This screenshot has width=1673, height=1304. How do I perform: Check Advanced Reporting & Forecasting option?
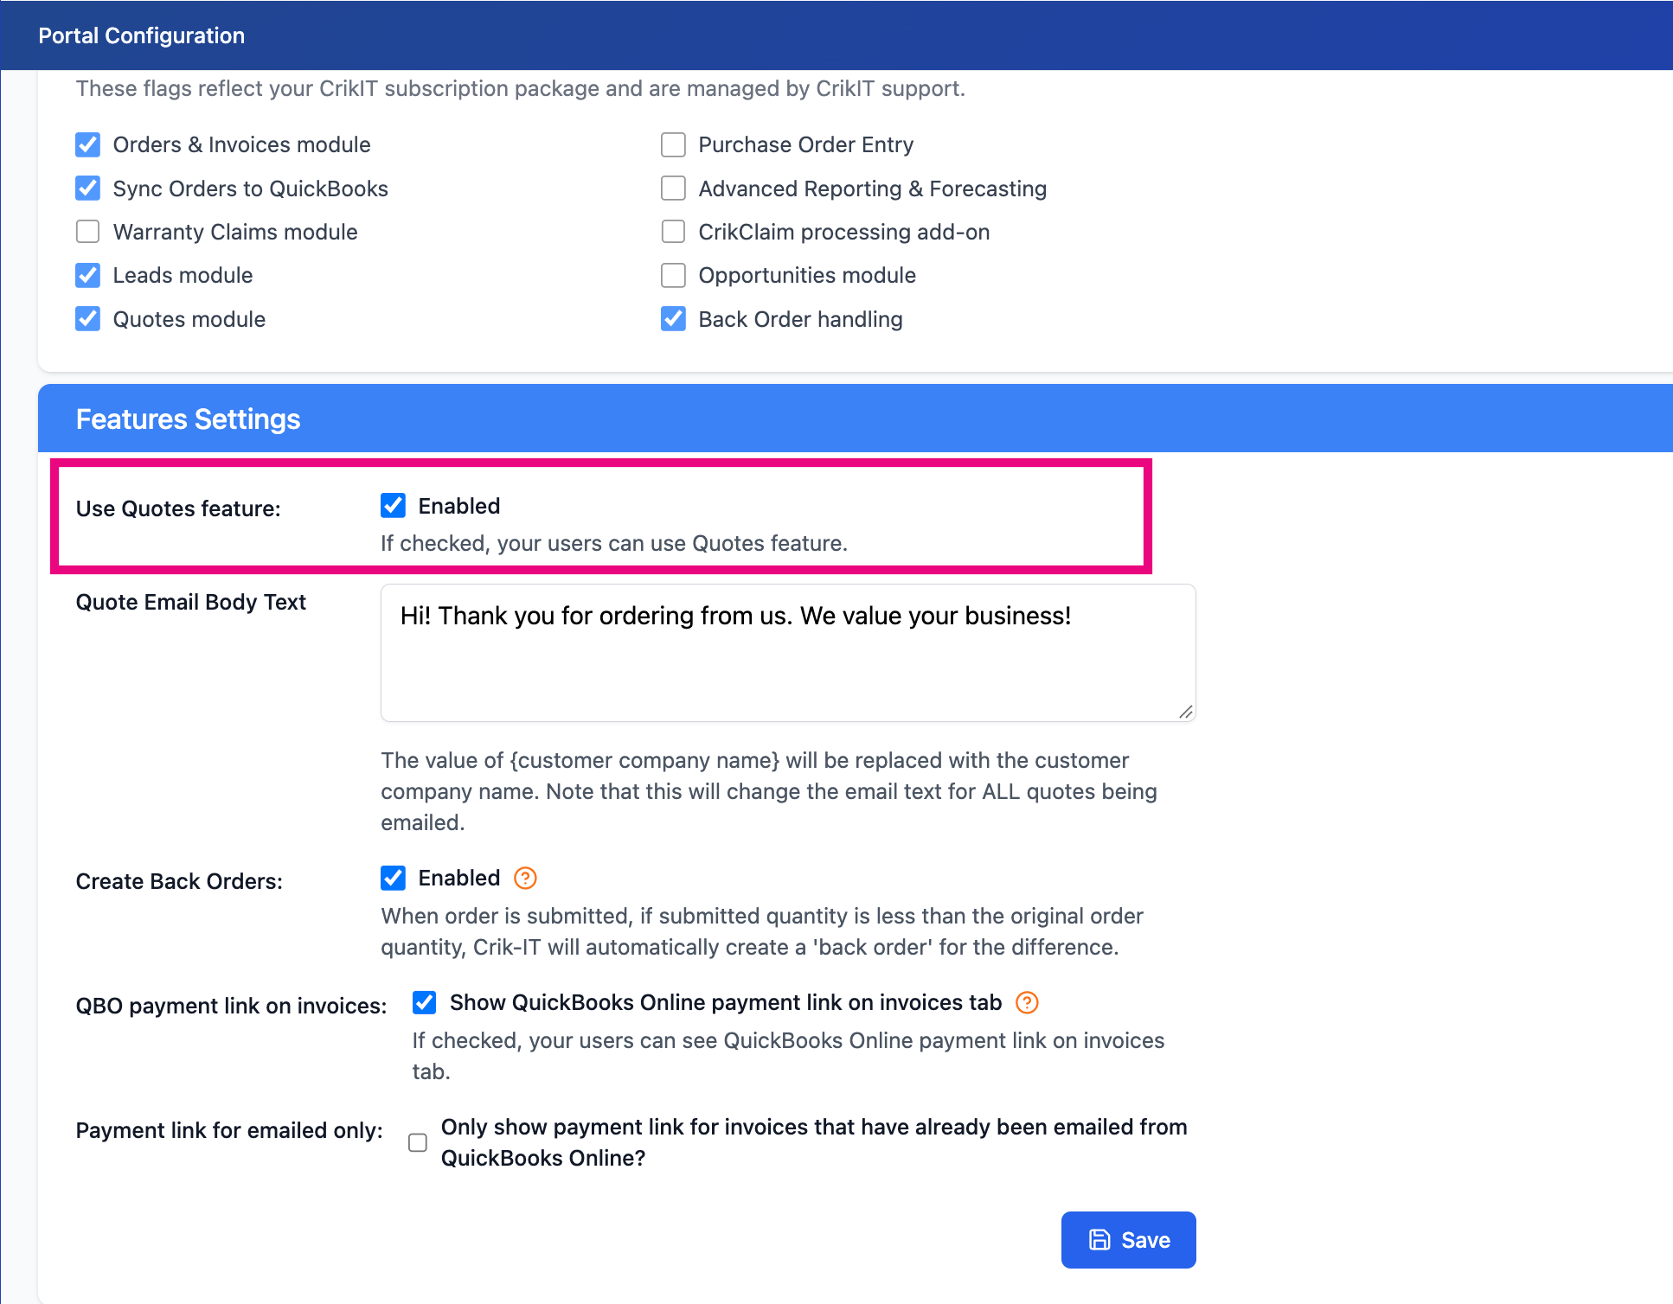(x=673, y=189)
